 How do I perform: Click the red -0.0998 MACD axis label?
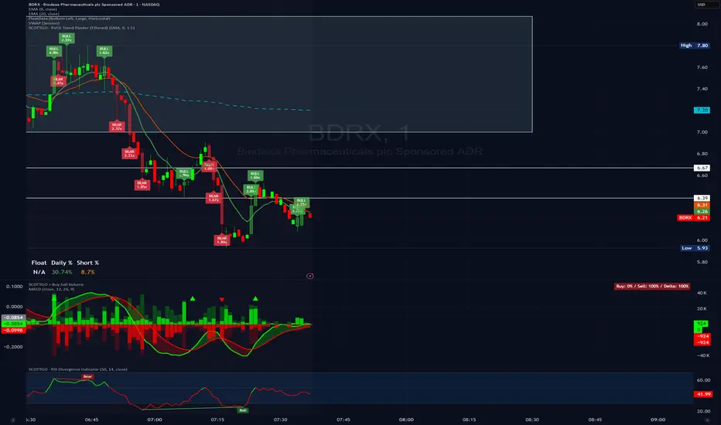pyautogui.click(x=13, y=331)
